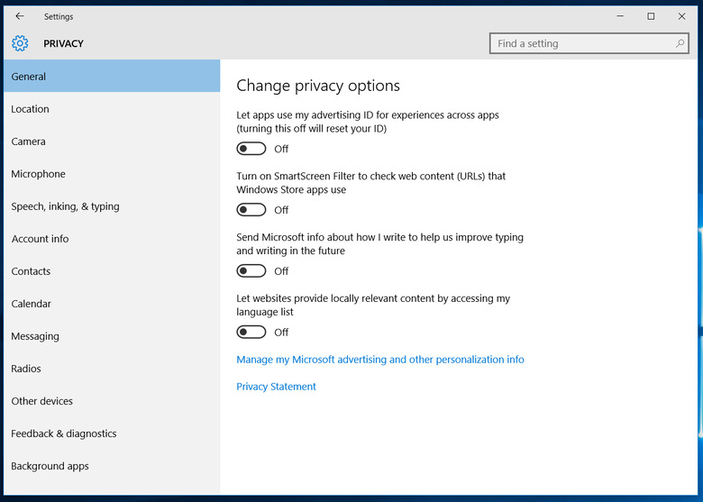Open Feedback & diagnostics
The width and height of the screenshot is (703, 502).
pos(112,434)
